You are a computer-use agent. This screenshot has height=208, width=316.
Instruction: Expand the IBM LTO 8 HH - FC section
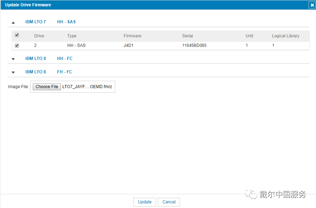pos(13,59)
